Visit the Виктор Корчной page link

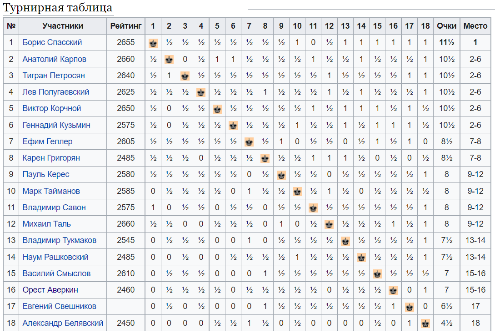(52, 108)
